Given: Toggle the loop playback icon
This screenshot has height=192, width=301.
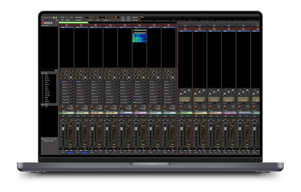Looking at the screenshot, I should 52,18.
